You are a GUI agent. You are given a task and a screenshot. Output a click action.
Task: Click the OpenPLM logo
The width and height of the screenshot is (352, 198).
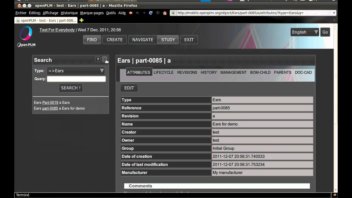pyautogui.click(x=26, y=36)
